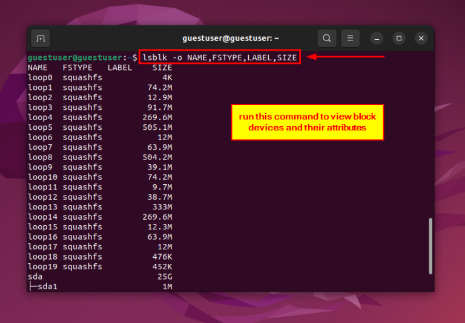The image size is (465, 323).
Task: Click the 25G size of sda
Action: pos(165,277)
